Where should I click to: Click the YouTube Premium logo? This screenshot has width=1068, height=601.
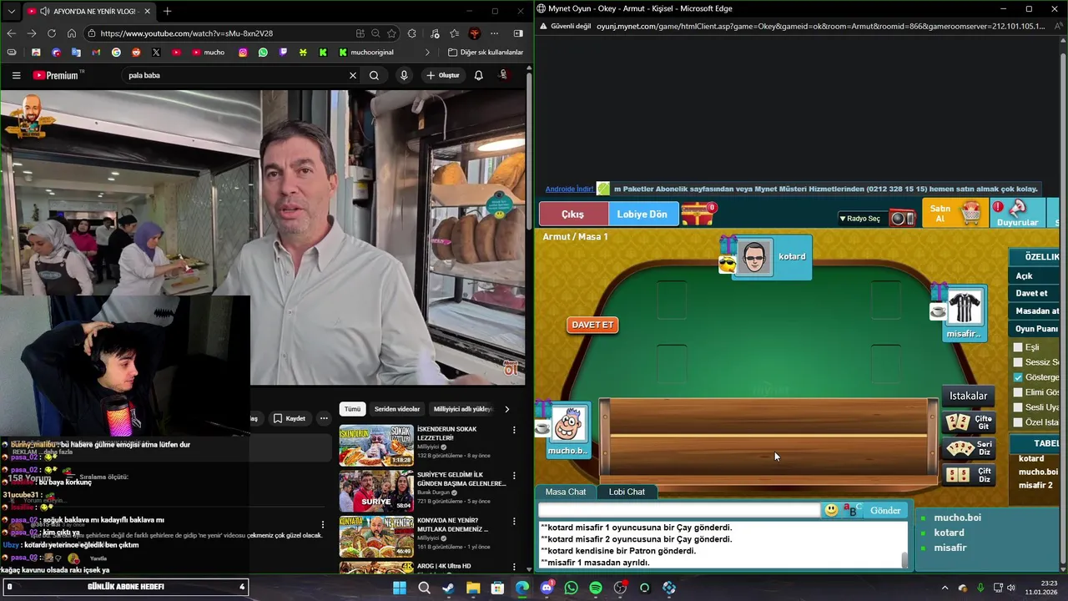[57, 75]
